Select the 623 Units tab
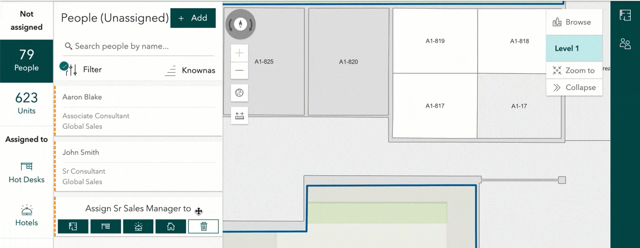640x248 pixels. (x=26, y=104)
